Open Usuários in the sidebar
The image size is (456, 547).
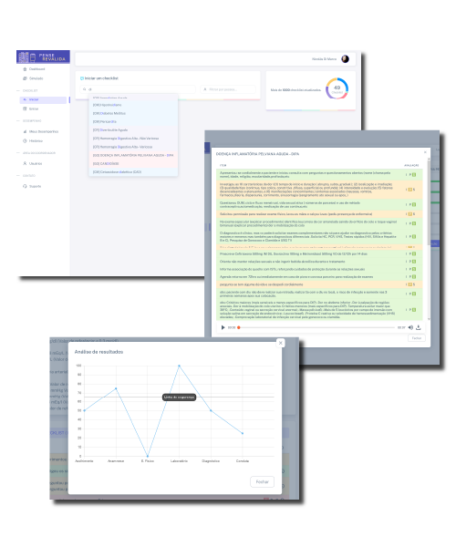coord(33,163)
